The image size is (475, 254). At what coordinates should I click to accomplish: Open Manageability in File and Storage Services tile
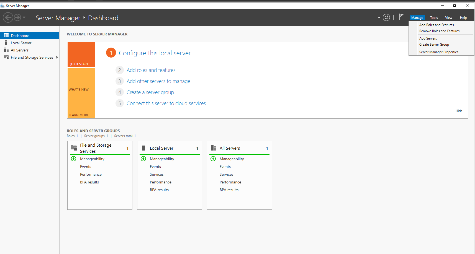tap(92, 159)
